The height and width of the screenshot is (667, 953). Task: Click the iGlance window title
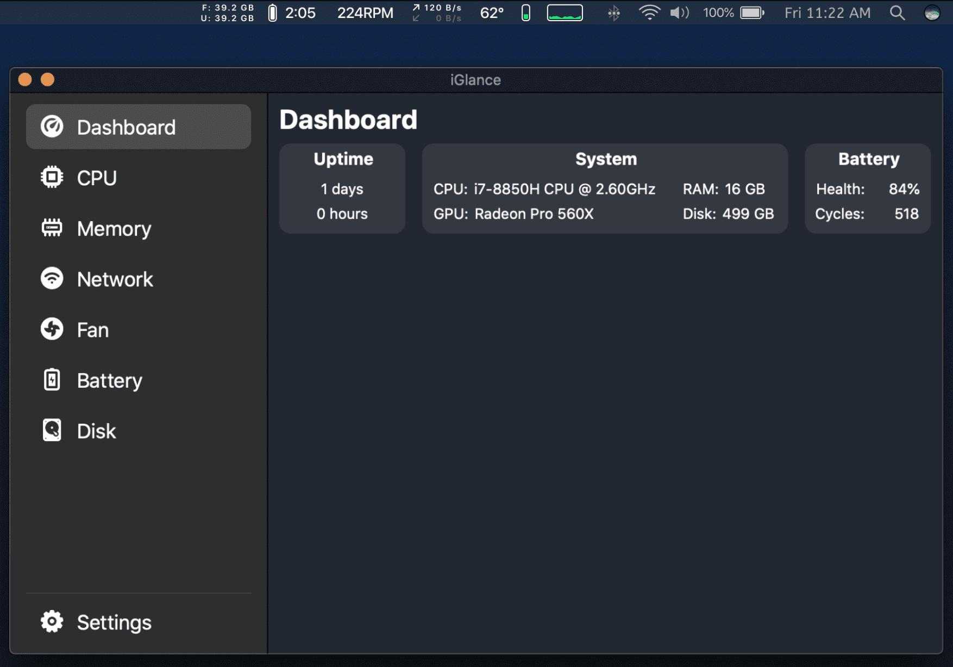[x=475, y=80]
